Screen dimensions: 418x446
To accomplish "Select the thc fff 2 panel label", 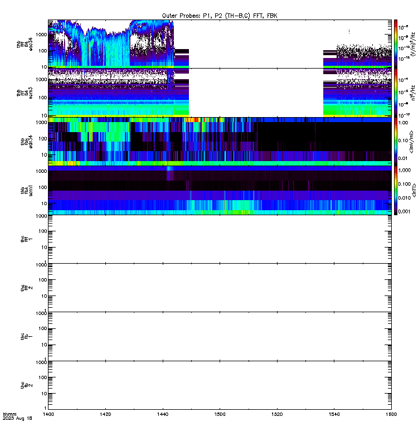I will point(26,288).
